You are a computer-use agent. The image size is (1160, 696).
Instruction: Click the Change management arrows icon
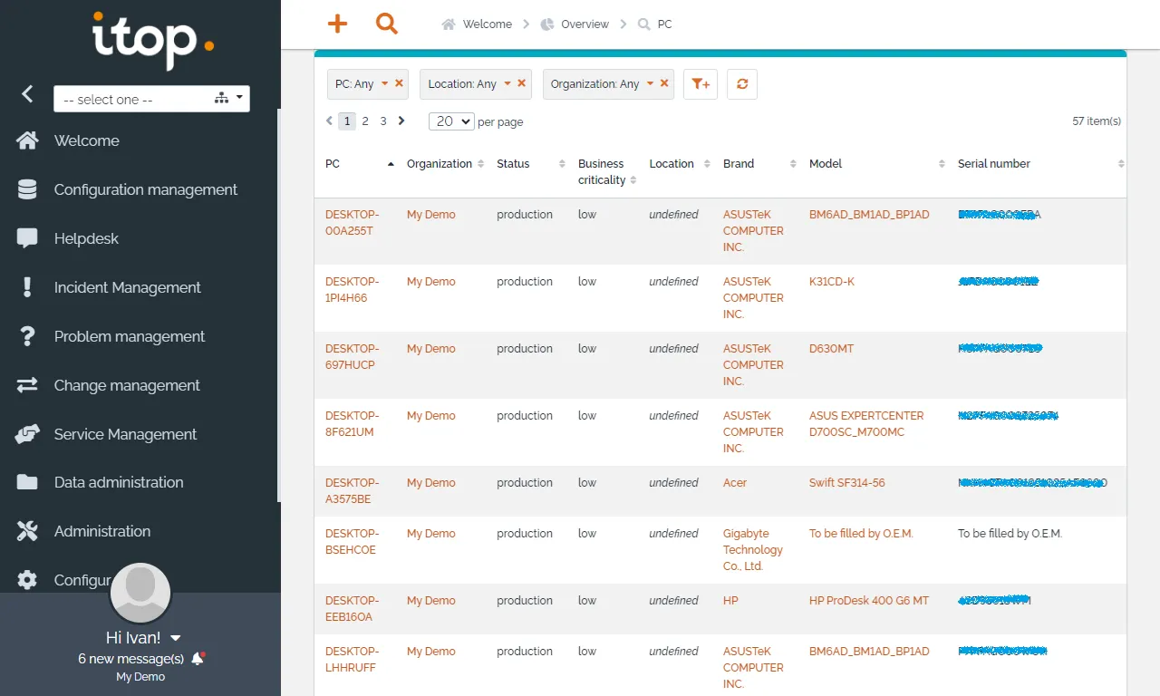[x=27, y=385]
